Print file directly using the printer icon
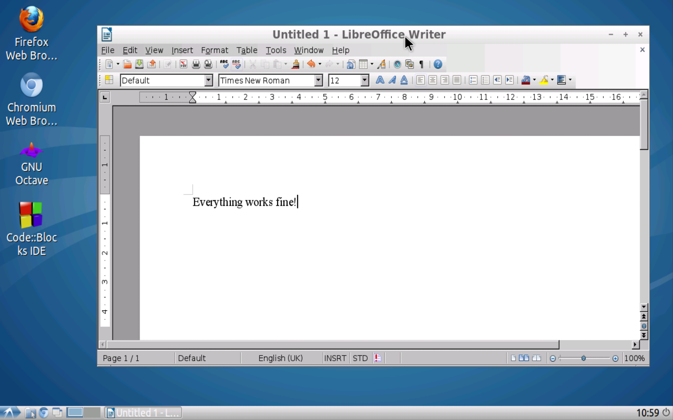 coord(196,64)
